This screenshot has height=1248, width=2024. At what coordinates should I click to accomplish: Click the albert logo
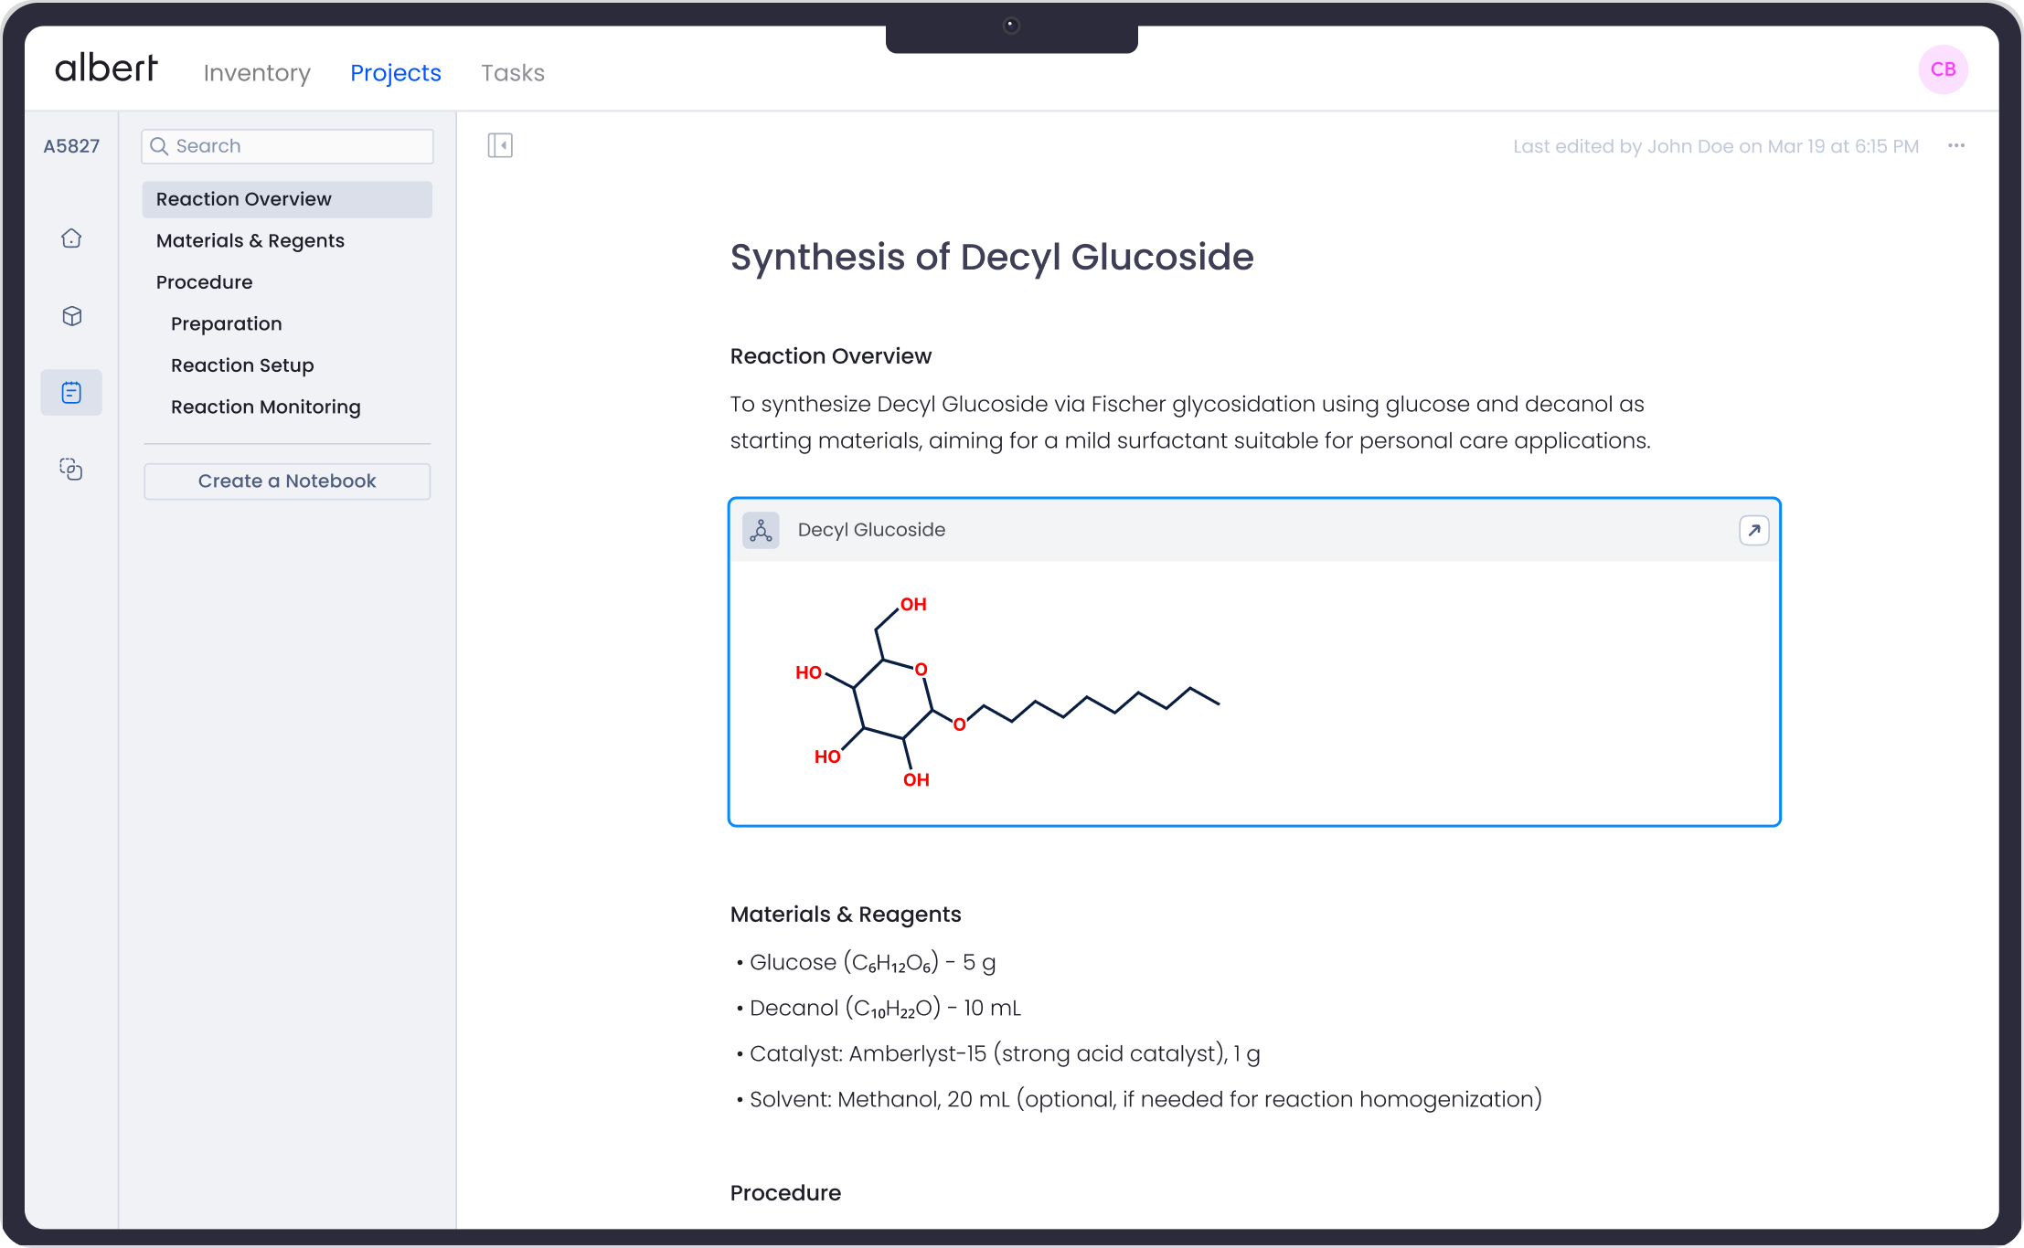[x=106, y=69]
